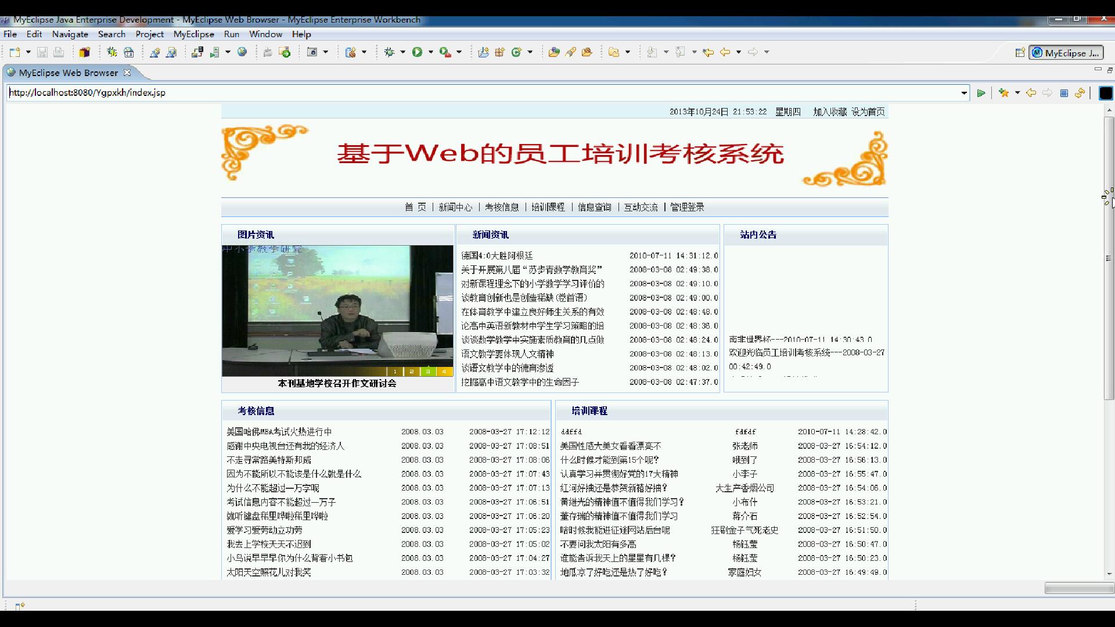This screenshot has width=1115, height=627.
Task: Open the web browser globe icon
Action: tap(242, 52)
